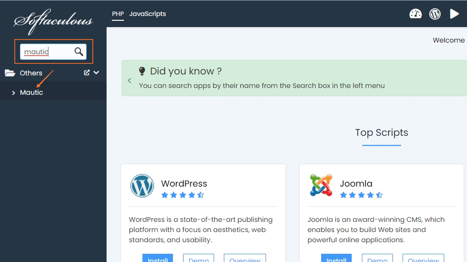Click the Joomla star rating
Viewport: 467px width, 262px height.
[x=361, y=195]
